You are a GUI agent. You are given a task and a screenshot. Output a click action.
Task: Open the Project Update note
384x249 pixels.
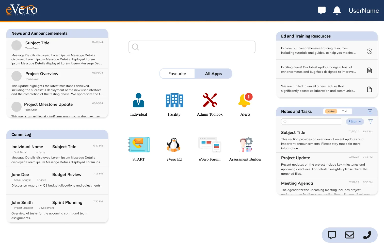click(x=327, y=165)
